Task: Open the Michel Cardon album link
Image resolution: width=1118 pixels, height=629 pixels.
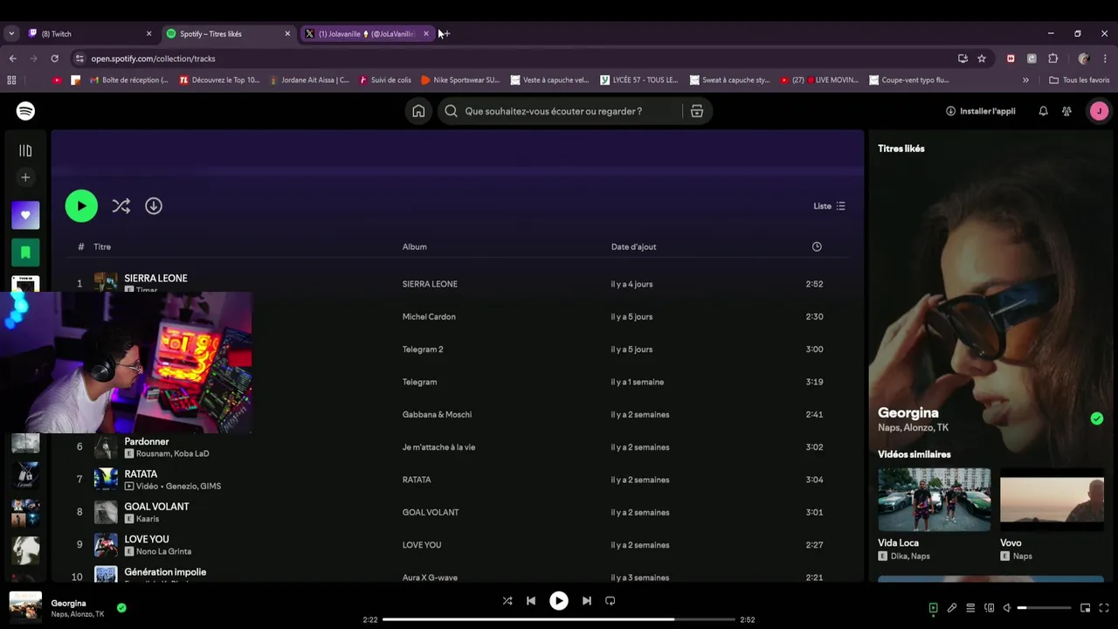Action: coord(429,316)
